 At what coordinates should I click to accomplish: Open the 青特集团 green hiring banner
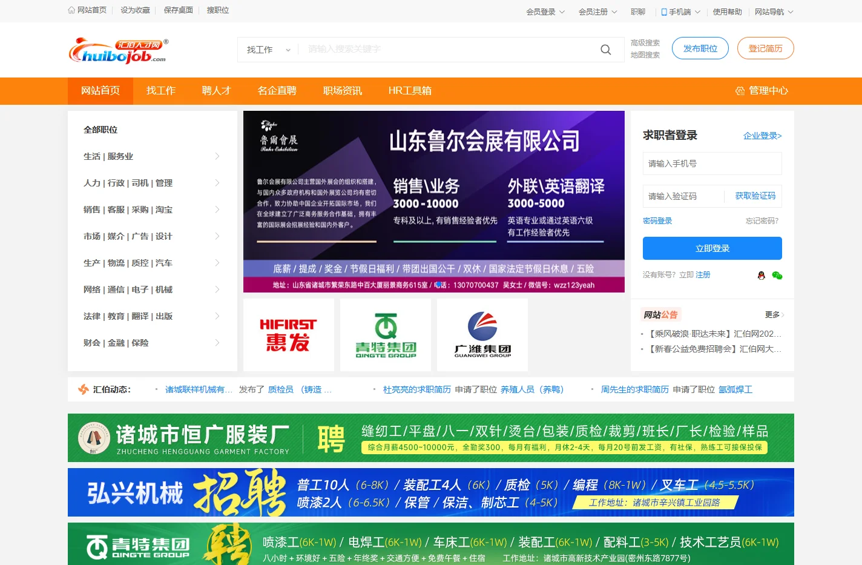point(431,544)
